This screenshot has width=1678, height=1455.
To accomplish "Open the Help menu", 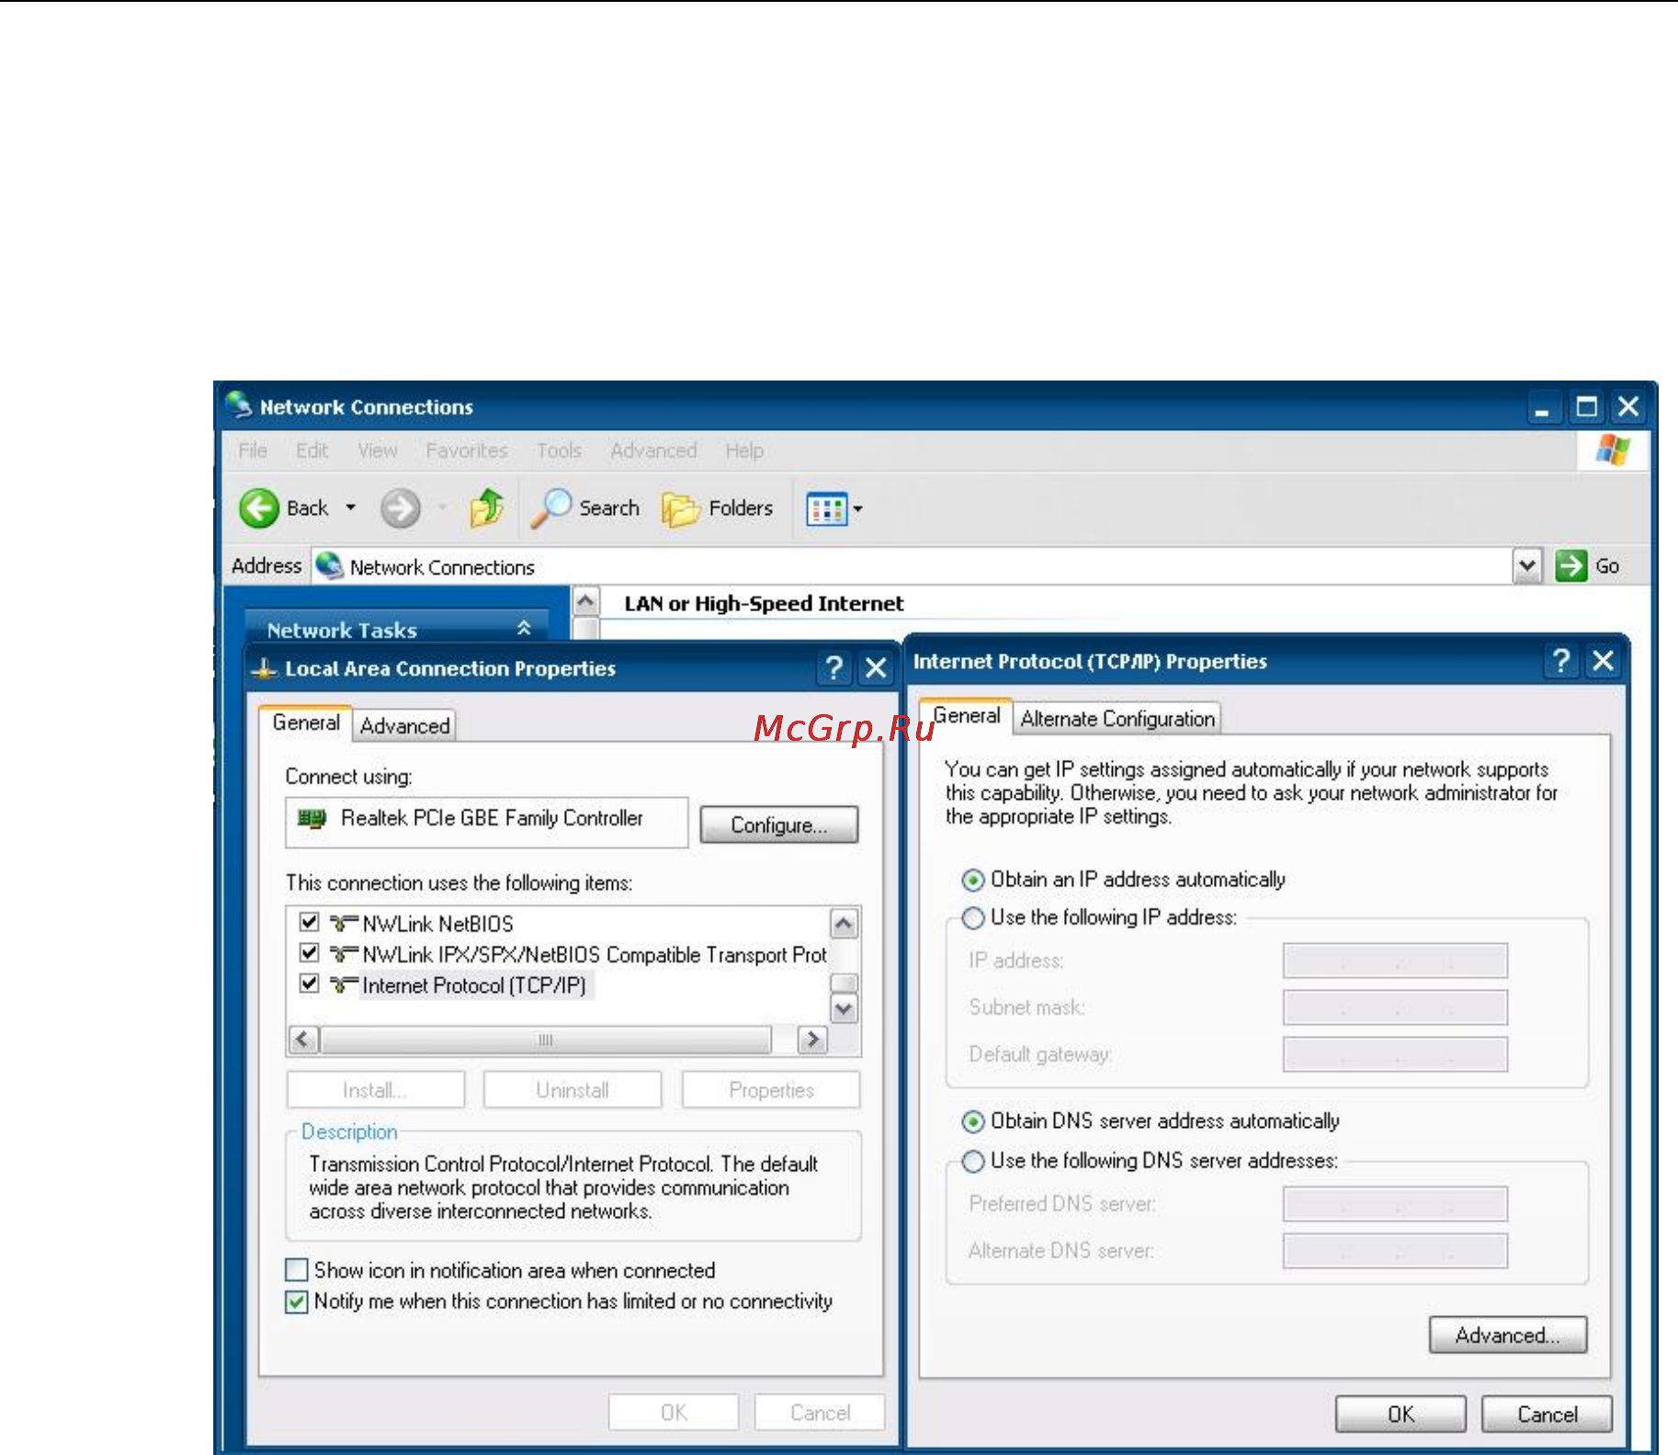I will 744,450.
